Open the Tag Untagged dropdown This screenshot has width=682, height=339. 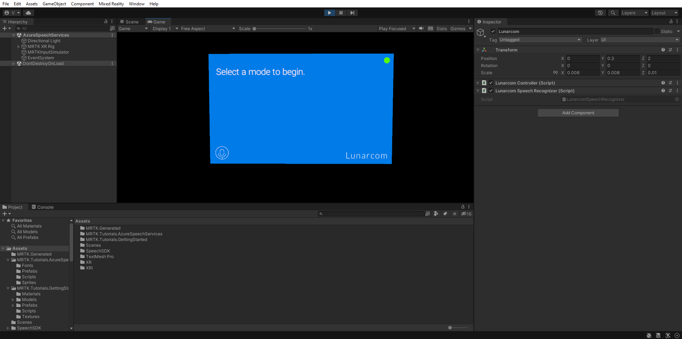pyautogui.click(x=540, y=40)
